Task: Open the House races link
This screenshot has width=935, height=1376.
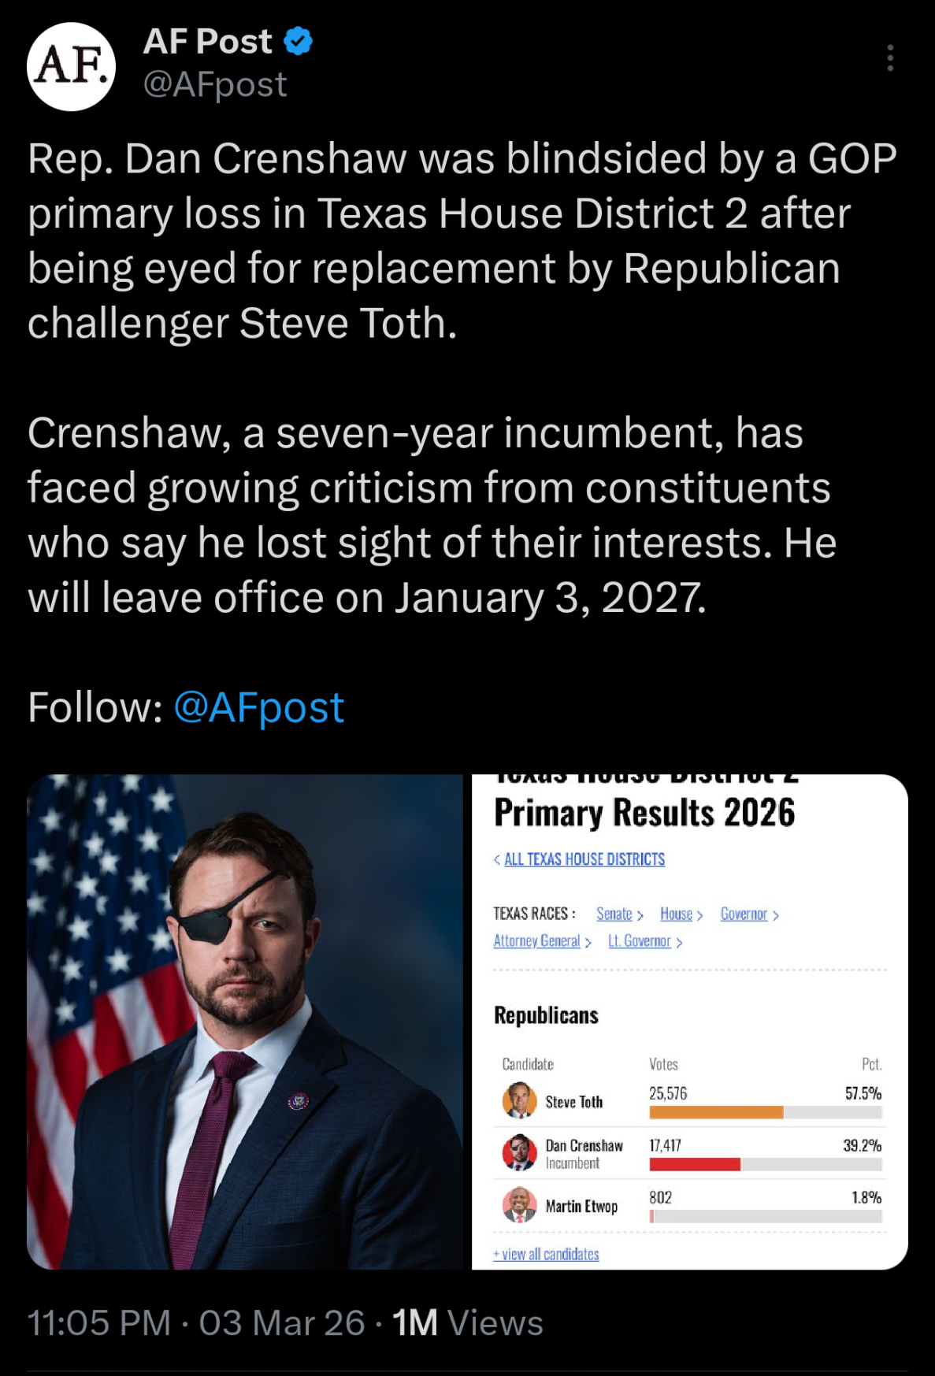Action: coord(677,914)
